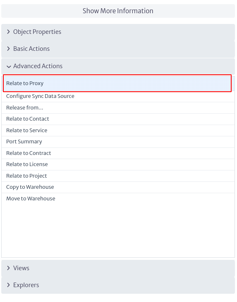Select Relate to Project

[x=118, y=176]
